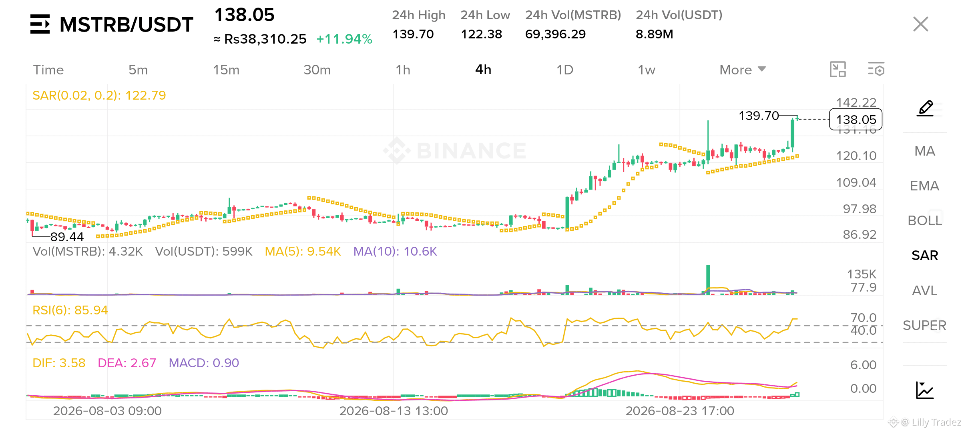Image resolution: width=964 pixels, height=432 pixels.
Task: Click the ≈ Rs38,310.25 converted price
Action: (260, 39)
